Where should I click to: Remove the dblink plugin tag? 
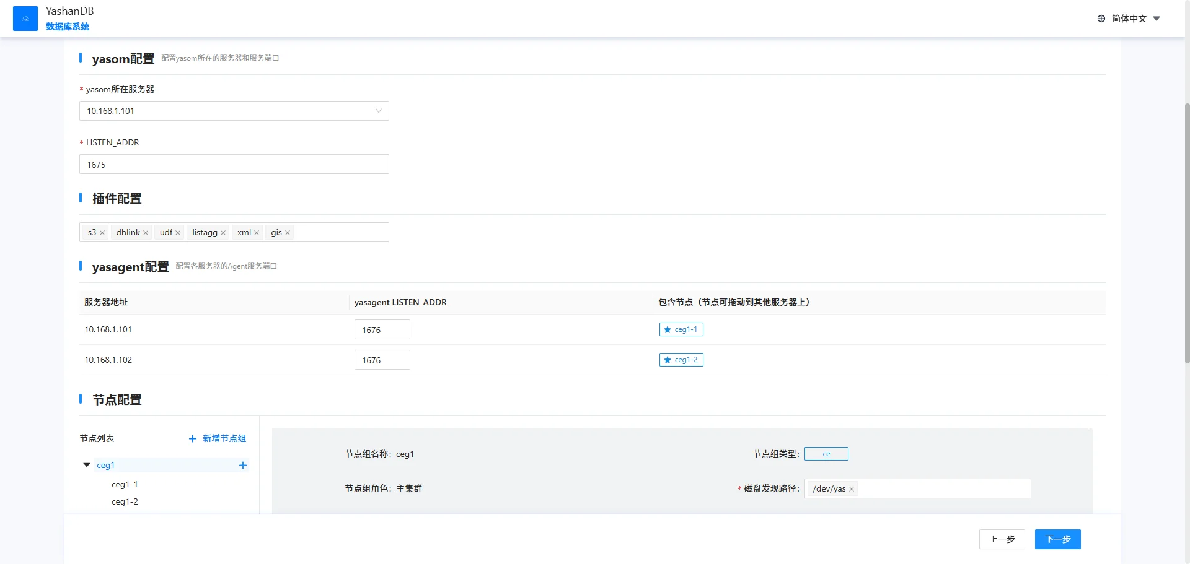[146, 233]
